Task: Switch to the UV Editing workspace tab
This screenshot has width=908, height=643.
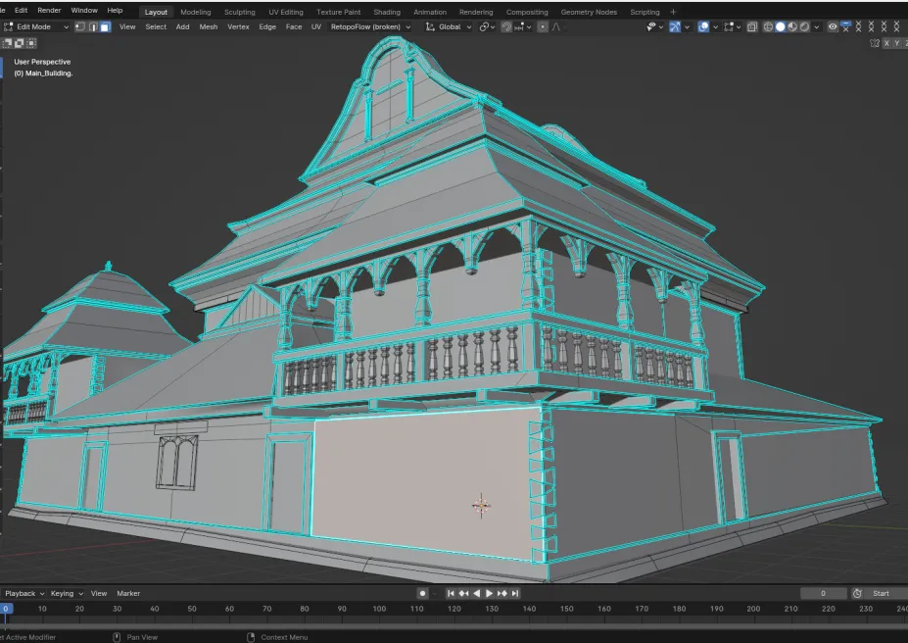Action: pyautogui.click(x=286, y=12)
